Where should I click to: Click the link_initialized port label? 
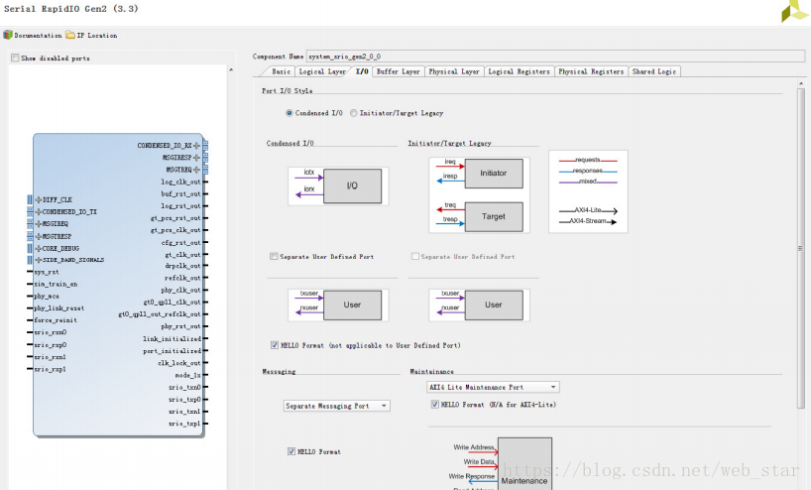(172, 338)
